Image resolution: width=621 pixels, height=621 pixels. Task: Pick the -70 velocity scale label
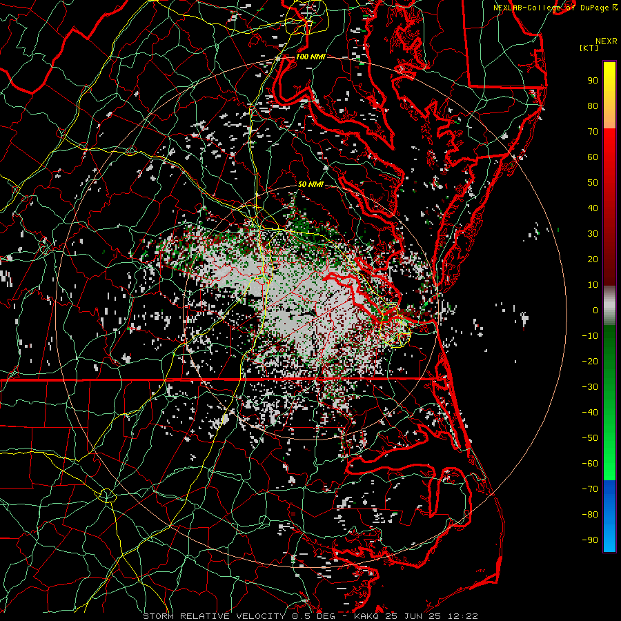pyautogui.click(x=590, y=489)
